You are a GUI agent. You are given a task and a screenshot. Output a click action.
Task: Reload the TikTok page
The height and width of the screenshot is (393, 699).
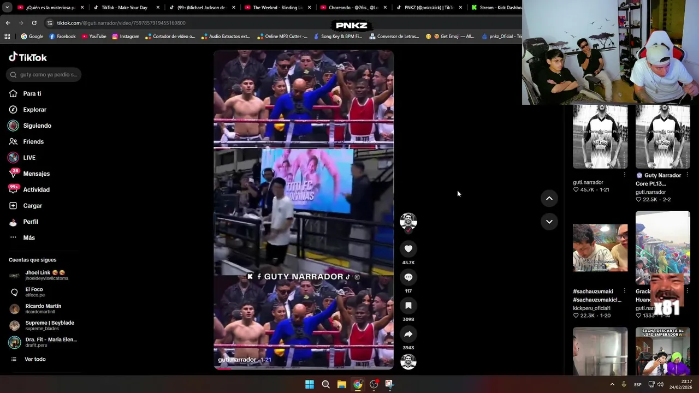(x=34, y=23)
